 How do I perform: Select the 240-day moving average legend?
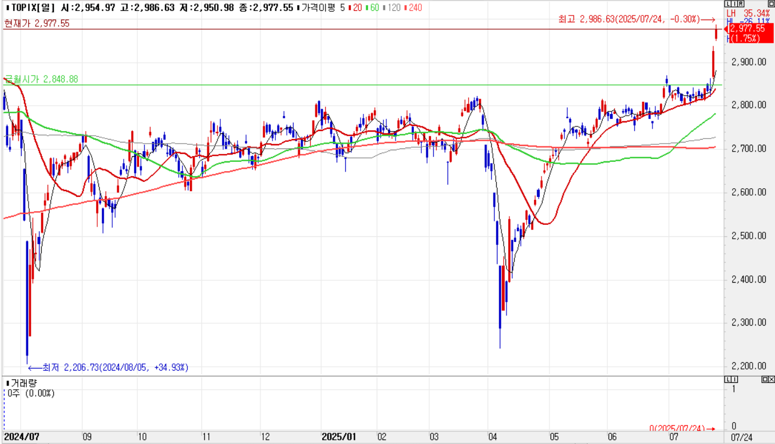pos(414,7)
